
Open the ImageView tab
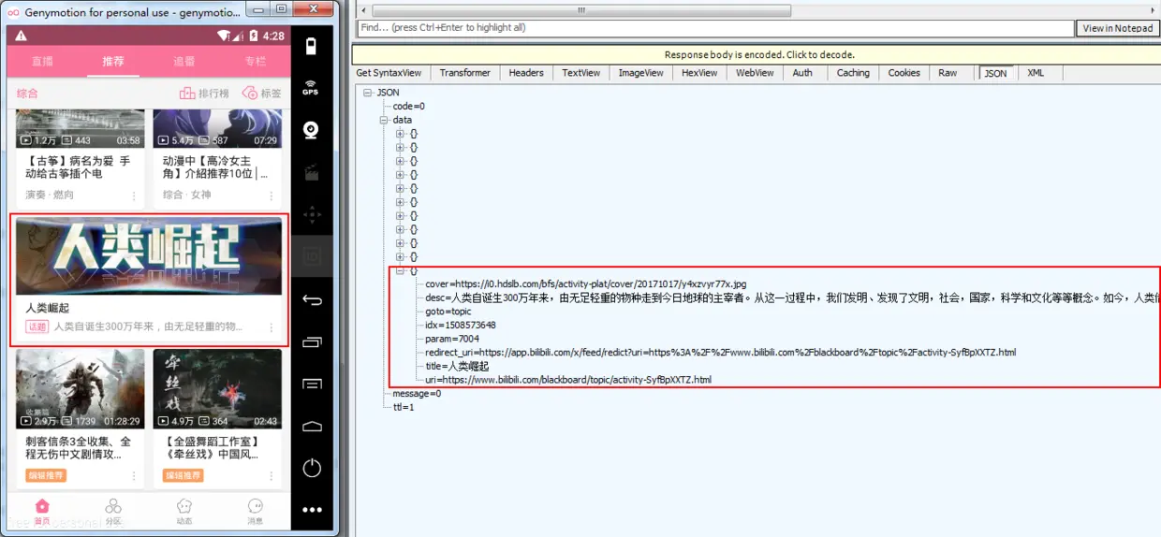pos(640,73)
